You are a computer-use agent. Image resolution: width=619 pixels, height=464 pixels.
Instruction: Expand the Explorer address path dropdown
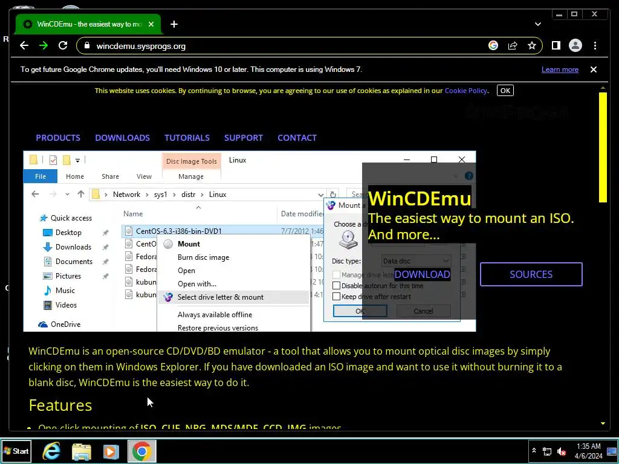(x=320, y=195)
